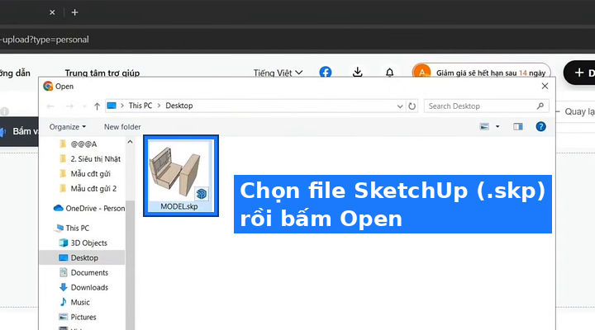Image resolution: width=595 pixels, height=330 pixels.
Task: Select OneDrive - Personal in sidebar
Action: (89, 209)
